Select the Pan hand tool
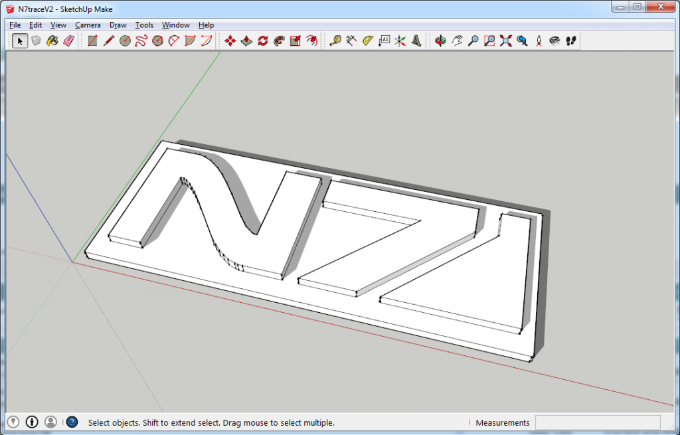680x435 pixels. point(457,41)
